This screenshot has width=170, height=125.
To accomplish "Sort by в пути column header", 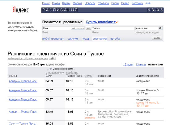I will [x=89, y=76].
